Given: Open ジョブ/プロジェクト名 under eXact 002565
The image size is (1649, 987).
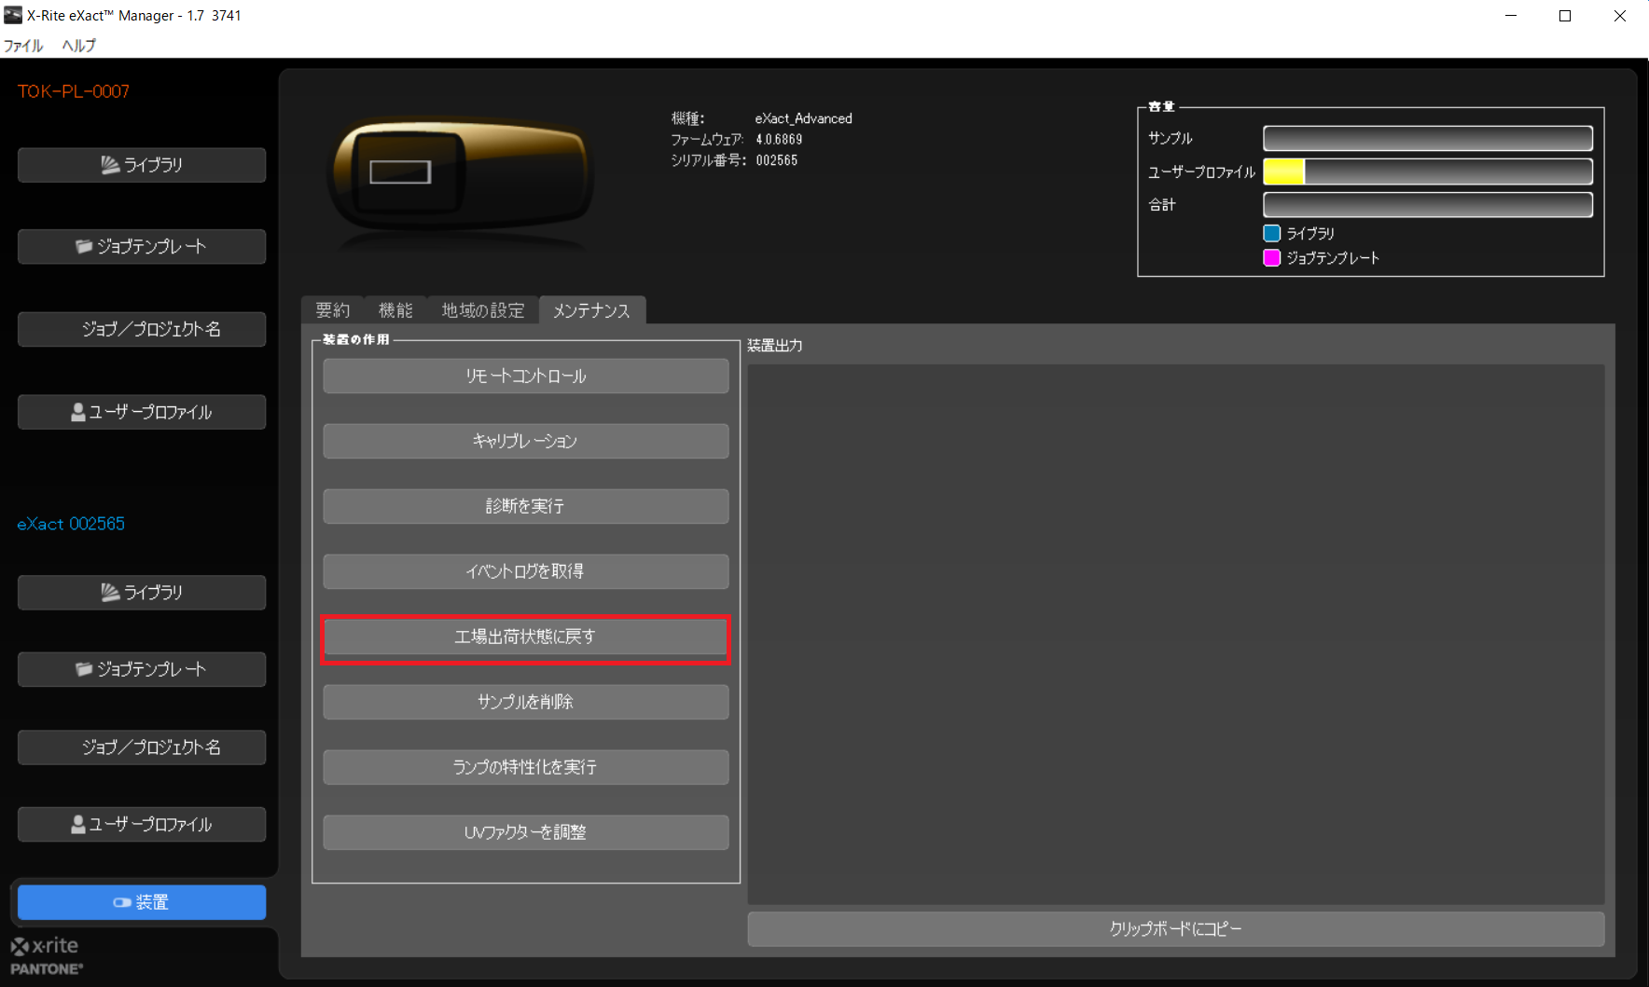Looking at the screenshot, I should [x=142, y=747].
